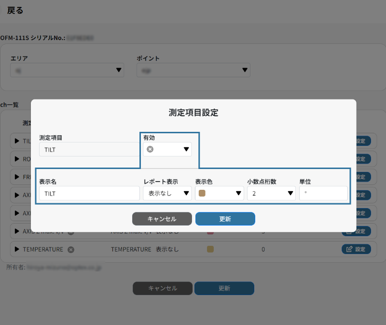
Task: Click the disabled X icon in 有効 field
Action: point(150,149)
